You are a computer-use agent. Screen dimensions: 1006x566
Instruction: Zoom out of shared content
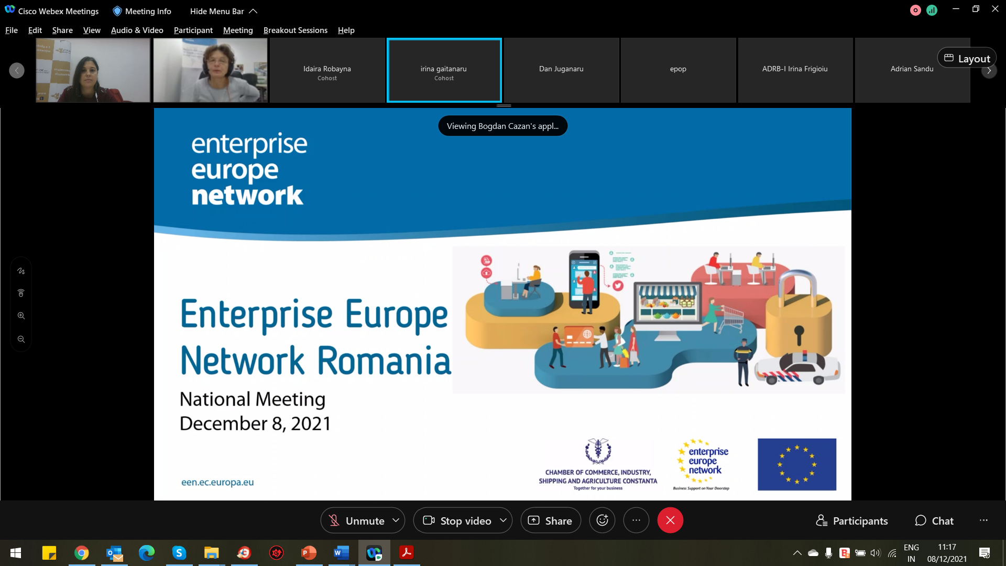tap(21, 339)
